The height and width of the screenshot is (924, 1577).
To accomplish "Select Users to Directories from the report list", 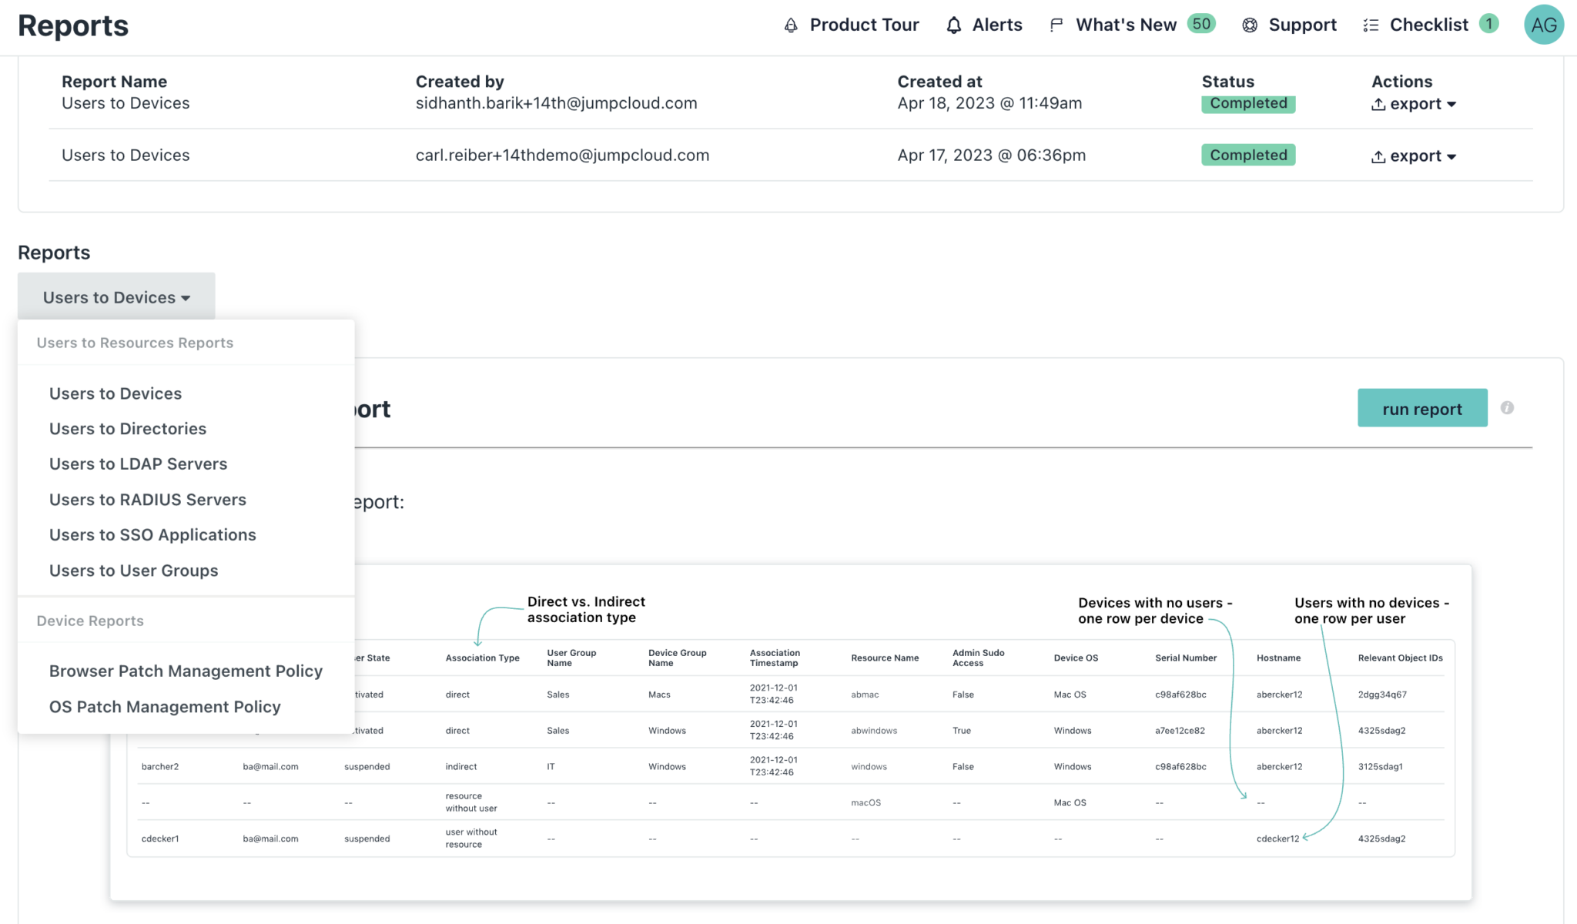I will coord(128,429).
